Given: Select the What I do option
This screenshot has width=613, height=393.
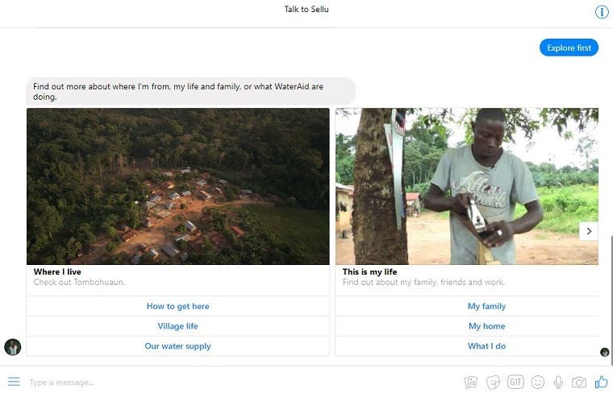Looking at the screenshot, I should tap(486, 346).
